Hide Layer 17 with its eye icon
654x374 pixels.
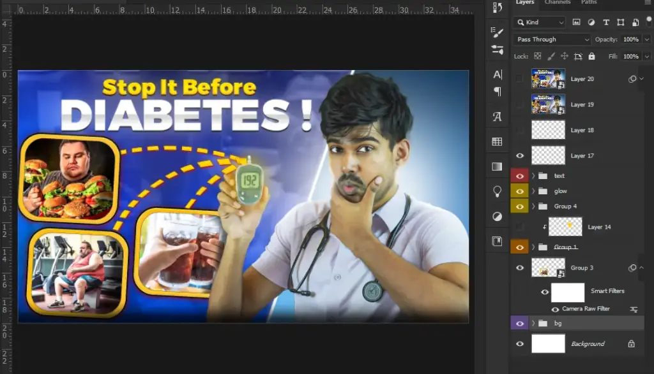(x=520, y=155)
